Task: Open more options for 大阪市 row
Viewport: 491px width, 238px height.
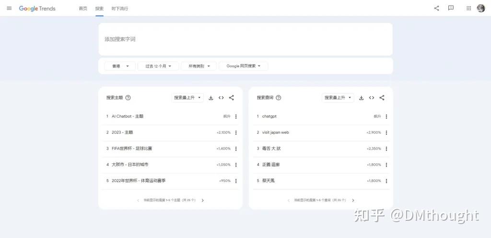Action: [236, 165]
